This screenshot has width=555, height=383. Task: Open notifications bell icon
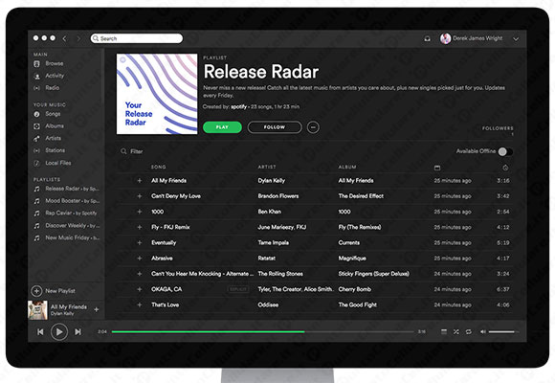(x=427, y=38)
